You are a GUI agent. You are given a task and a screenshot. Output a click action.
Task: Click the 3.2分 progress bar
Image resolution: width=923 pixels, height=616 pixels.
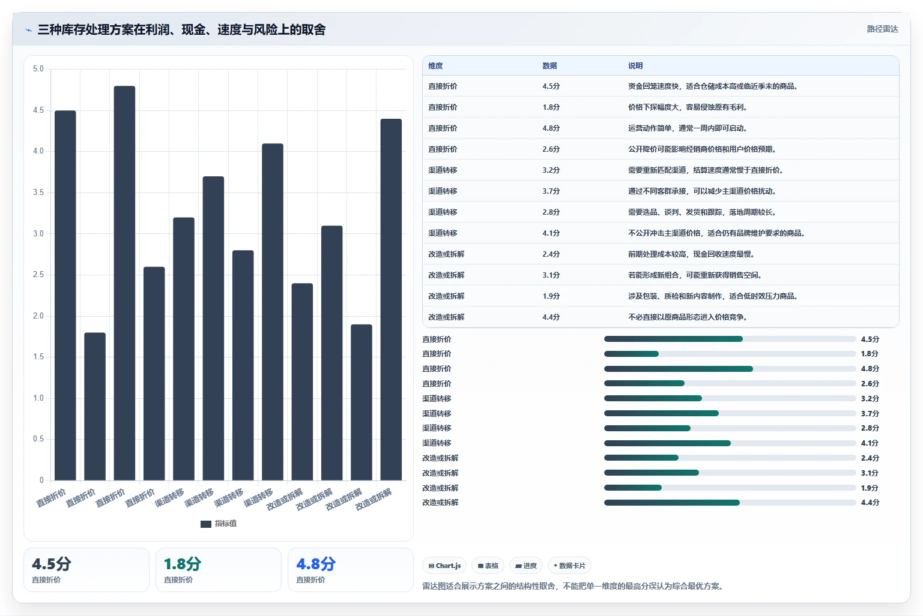click(730, 398)
